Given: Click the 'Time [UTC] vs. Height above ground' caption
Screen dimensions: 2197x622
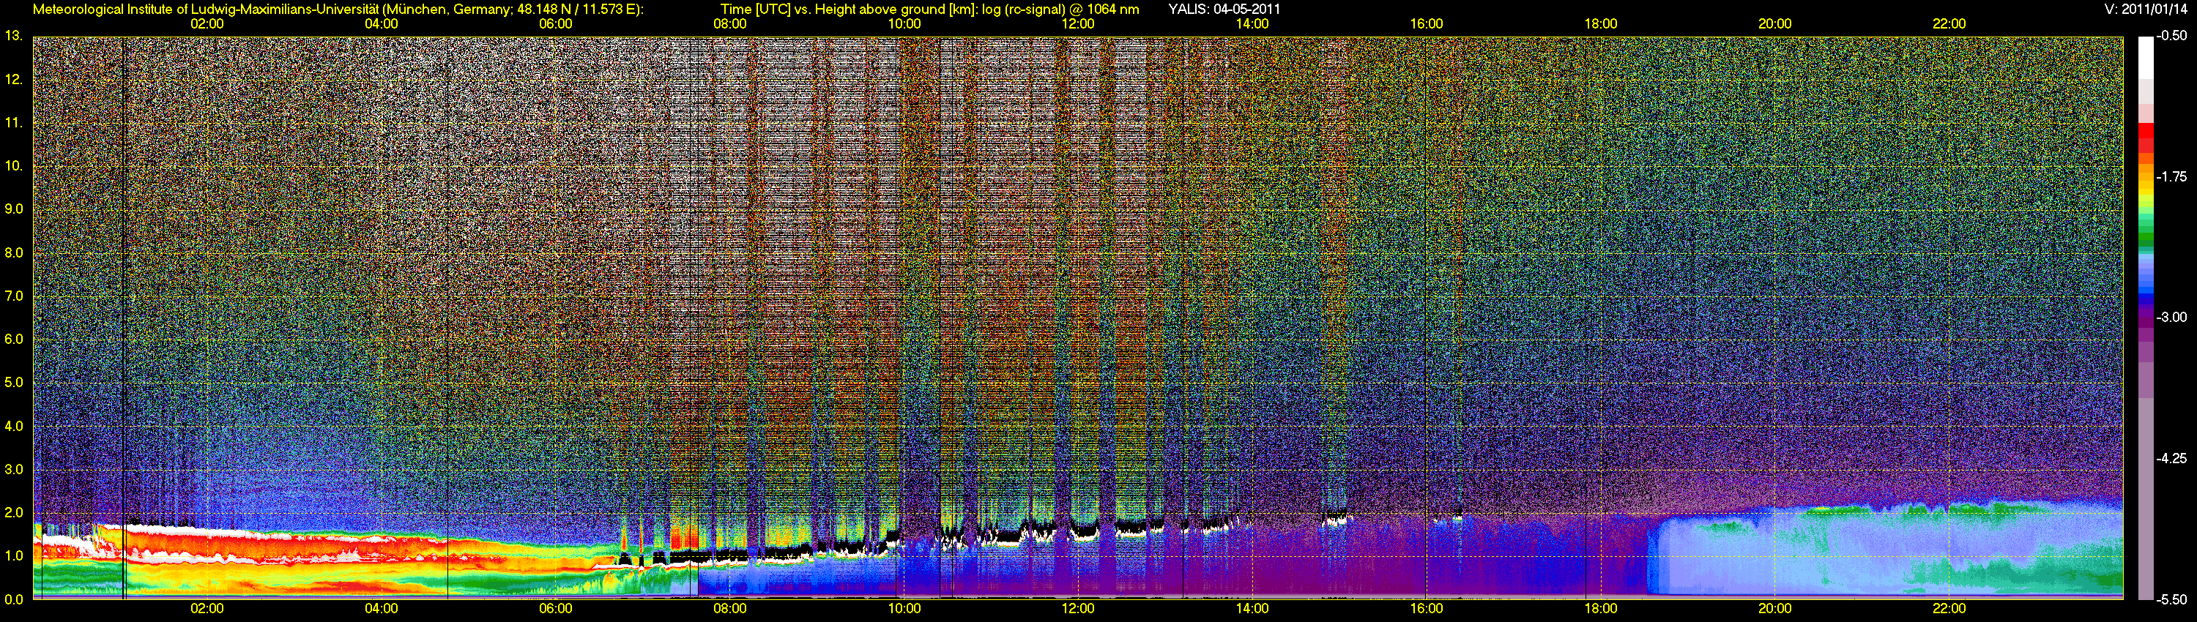Looking at the screenshot, I should point(929,10).
